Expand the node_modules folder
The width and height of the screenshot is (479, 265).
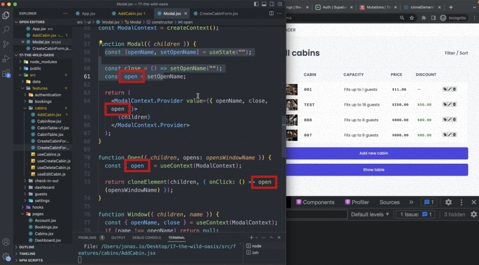pyautogui.click(x=42, y=61)
